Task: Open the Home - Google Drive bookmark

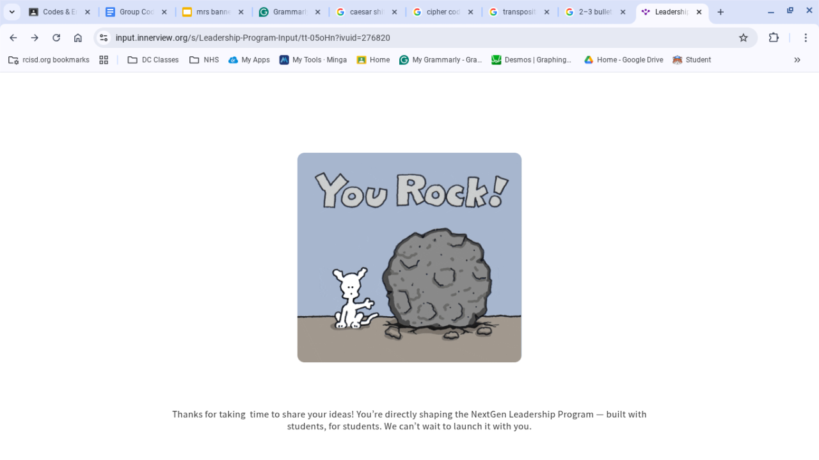Action: pos(623,60)
